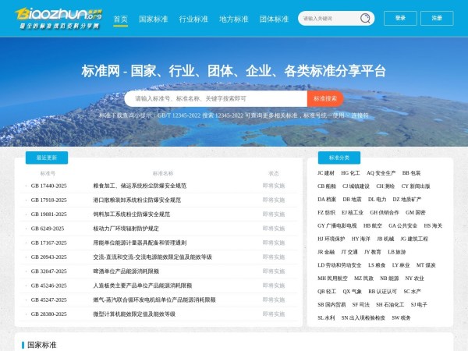Open standard GB 17440-2025 grain dust explosion spec
Screen dimensions: 468x351
point(140,186)
